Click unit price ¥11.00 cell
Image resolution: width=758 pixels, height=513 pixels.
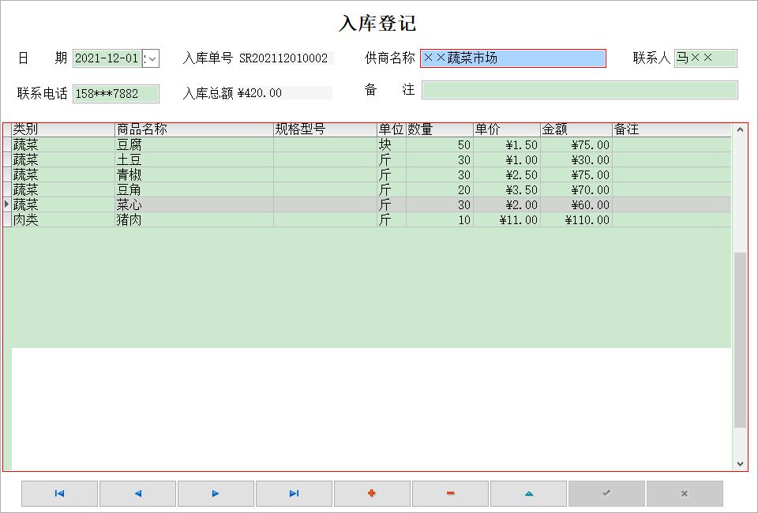(507, 219)
